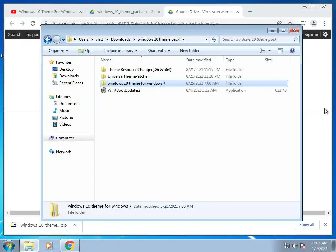The image size is (336, 252).
Task: Expand the download item options chevron
Action: pyautogui.click(x=75, y=225)
